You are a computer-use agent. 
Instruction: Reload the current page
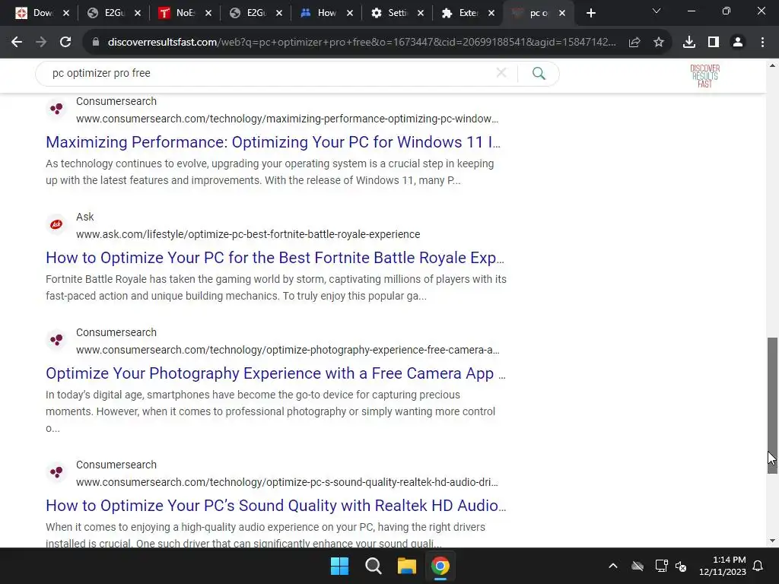(x=65, y=43)
